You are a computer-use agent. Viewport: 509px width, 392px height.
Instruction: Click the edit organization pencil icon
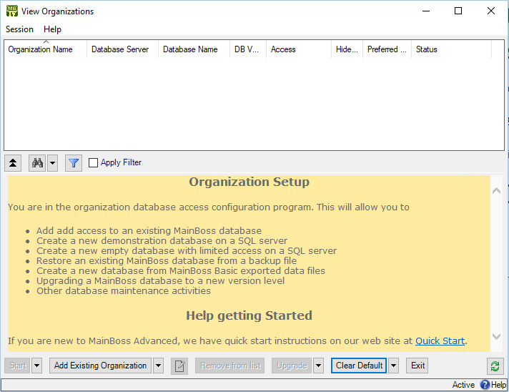(x=179, y=366)
